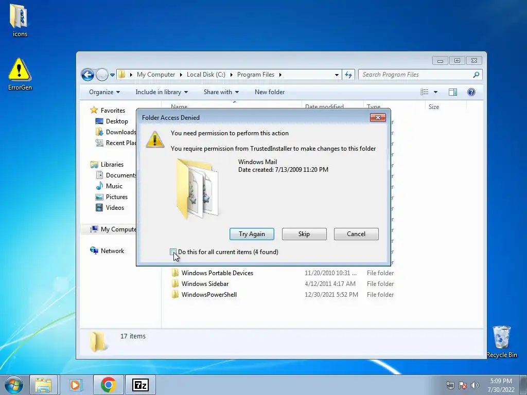Select Downloads in navigation pane
This screenshot has width=527, height=395.
point(116,132)
